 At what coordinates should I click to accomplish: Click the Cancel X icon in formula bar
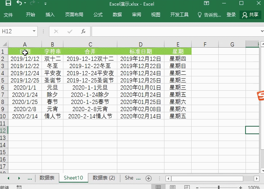(56, 31)
